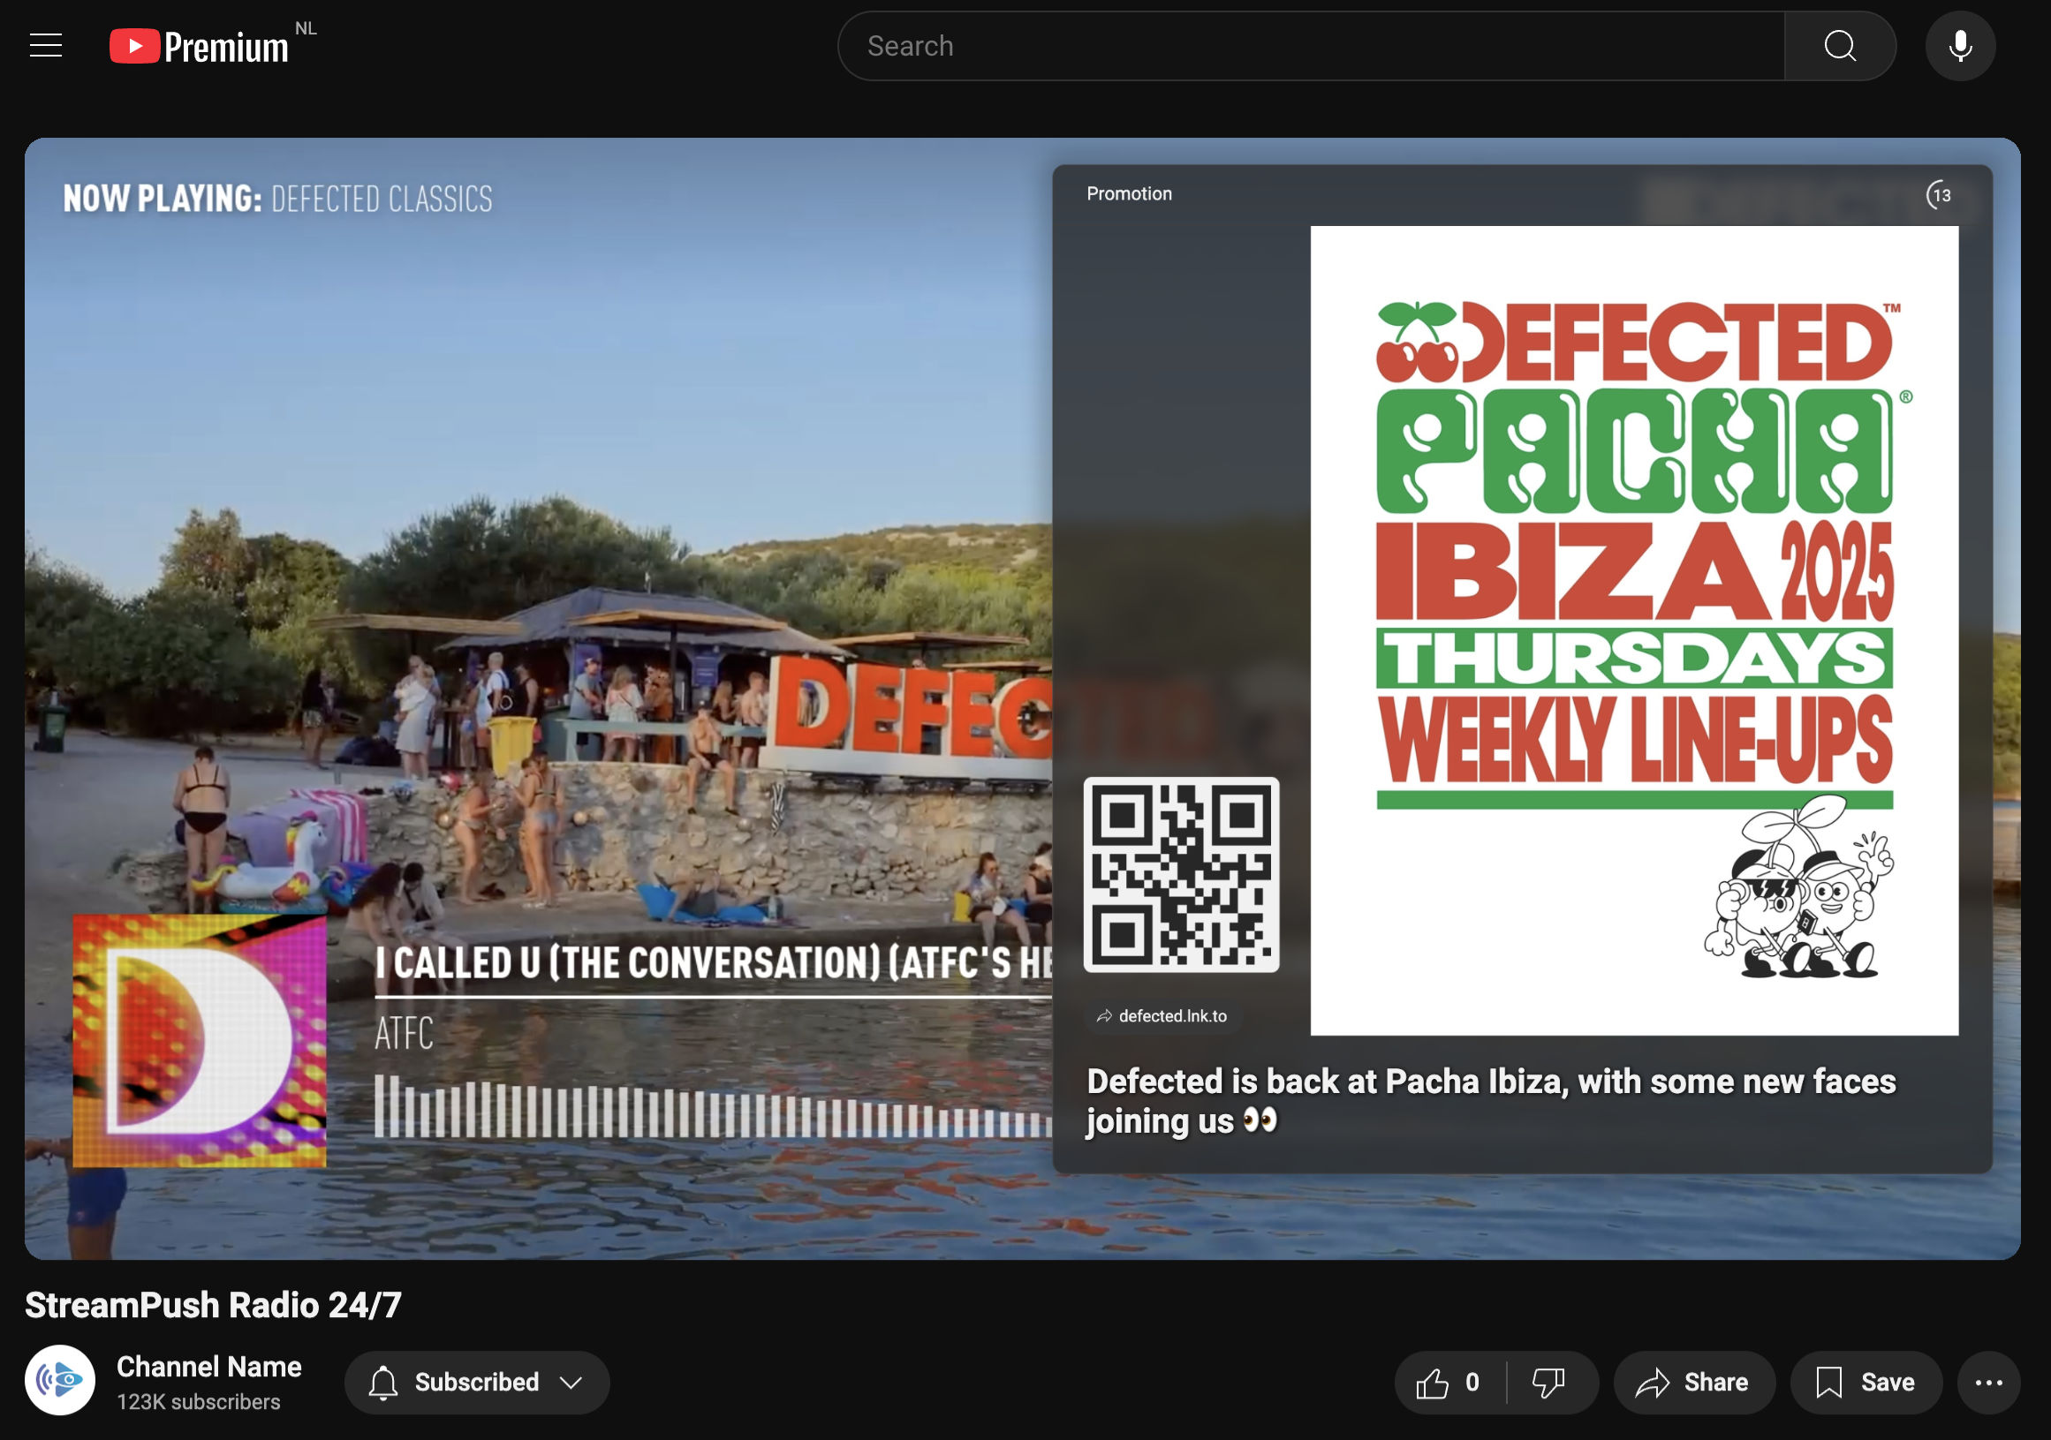The height and width of the screenshot is (1440, 2051).
Task: Open the Channel Name link
Action: 209,1367
